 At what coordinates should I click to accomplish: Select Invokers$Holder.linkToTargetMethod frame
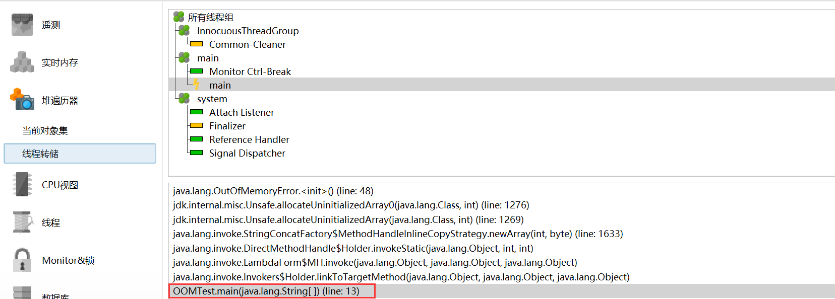tap(401, 277)
